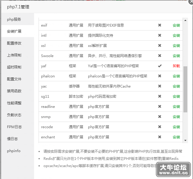
Task: Install the enchant extension
Action: (x=176, y=137)
